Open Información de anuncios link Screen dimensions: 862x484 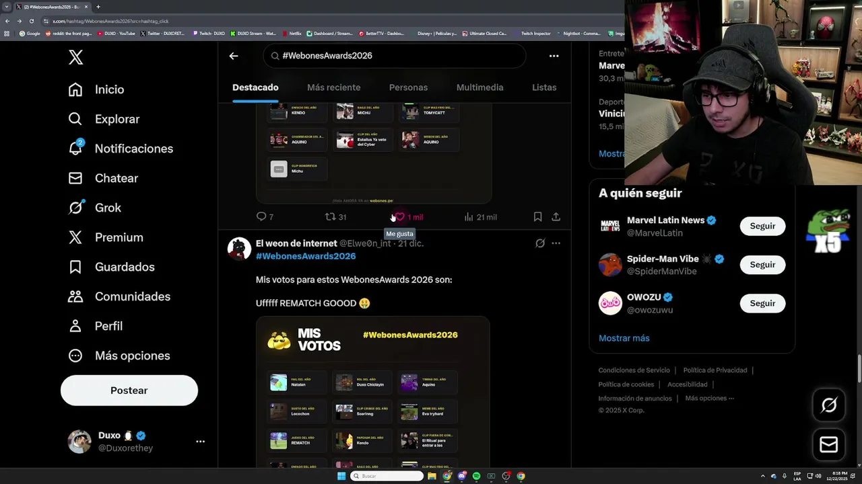635,399
